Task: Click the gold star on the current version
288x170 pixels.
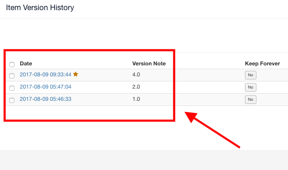Action: point(75,74)
